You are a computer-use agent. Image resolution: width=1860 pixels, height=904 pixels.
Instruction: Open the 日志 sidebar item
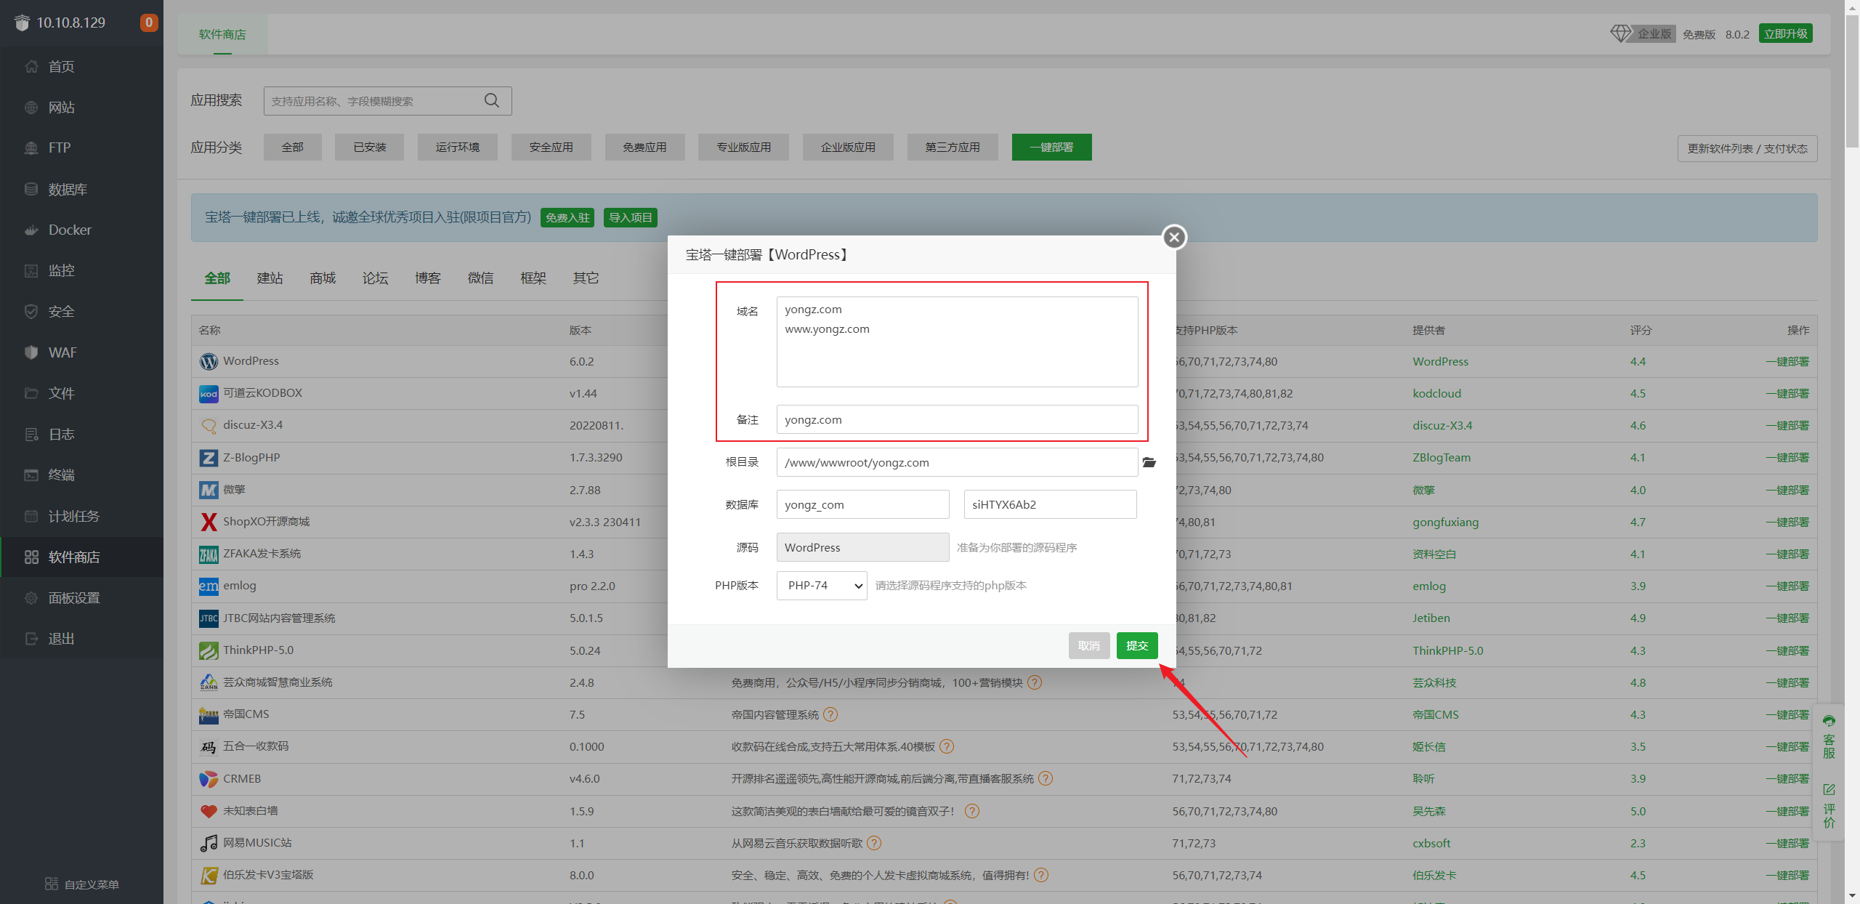point(81,435)
